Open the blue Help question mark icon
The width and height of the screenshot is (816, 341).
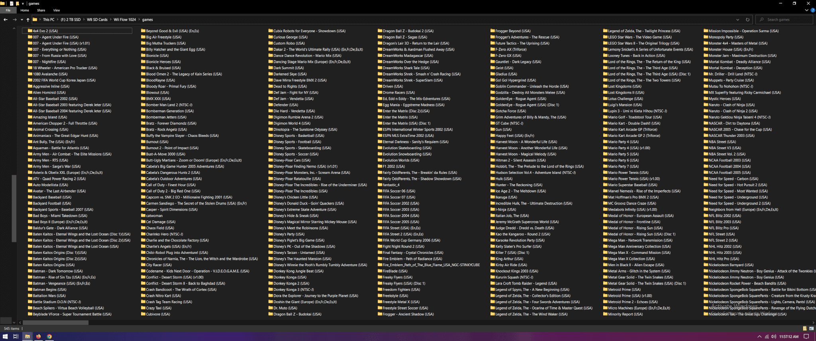[x=813, y=10]
